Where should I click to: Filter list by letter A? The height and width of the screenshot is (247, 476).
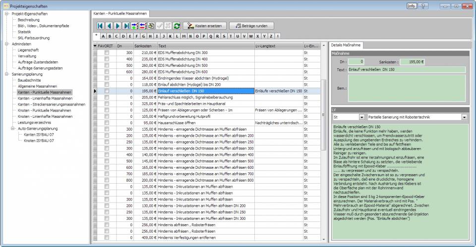103,36
